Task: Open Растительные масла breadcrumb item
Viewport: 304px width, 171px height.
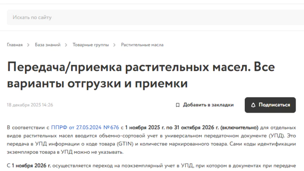Action: click(x=142, y=45)
